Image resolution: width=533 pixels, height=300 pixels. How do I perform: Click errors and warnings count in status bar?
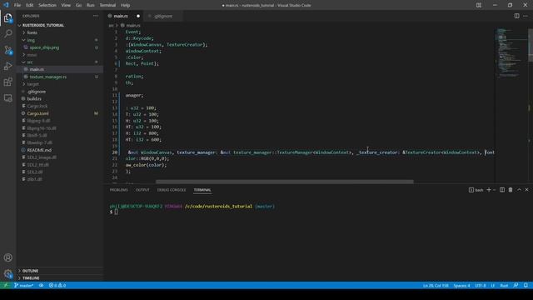(x=57, y=285)
